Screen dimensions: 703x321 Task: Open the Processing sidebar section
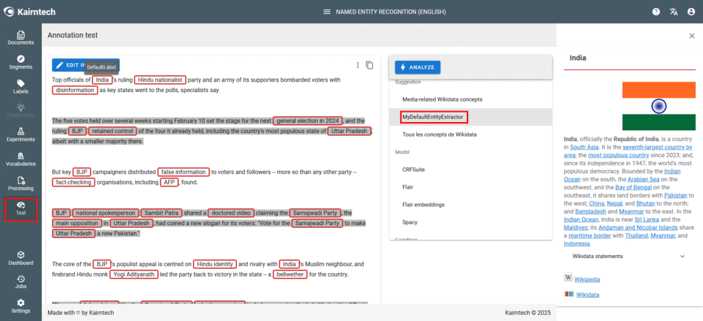point(21,184)
